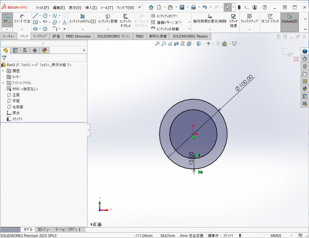This screenshot has height=238, width=309.
Task: Click the Convert Entities (エンティティ変換) tool
Action: click(108, 19)
